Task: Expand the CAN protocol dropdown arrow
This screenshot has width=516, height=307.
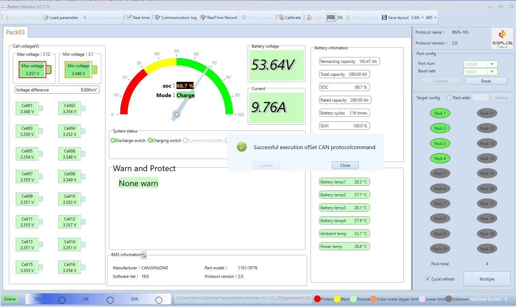Action: (422, 18)
